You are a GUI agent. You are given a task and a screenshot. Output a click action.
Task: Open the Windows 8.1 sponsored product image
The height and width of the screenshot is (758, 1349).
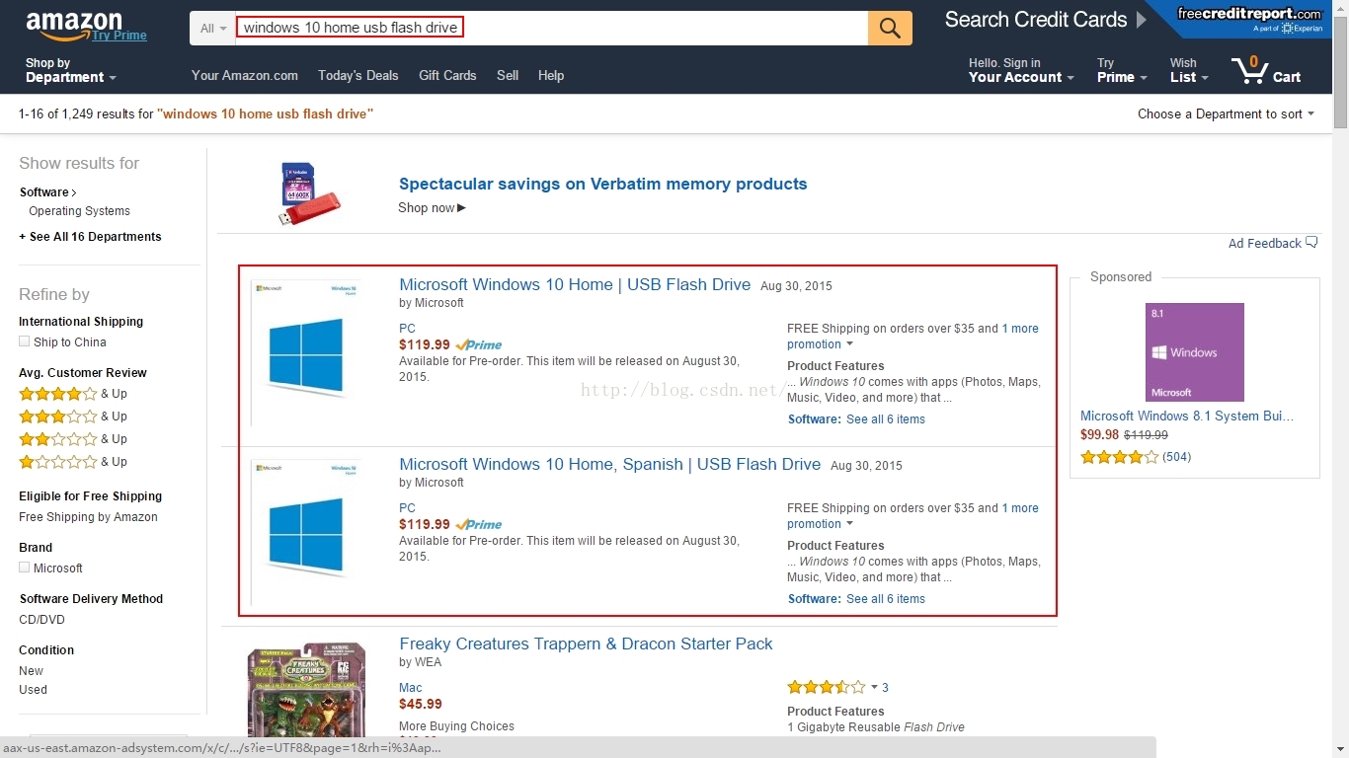coord(1195,352)
